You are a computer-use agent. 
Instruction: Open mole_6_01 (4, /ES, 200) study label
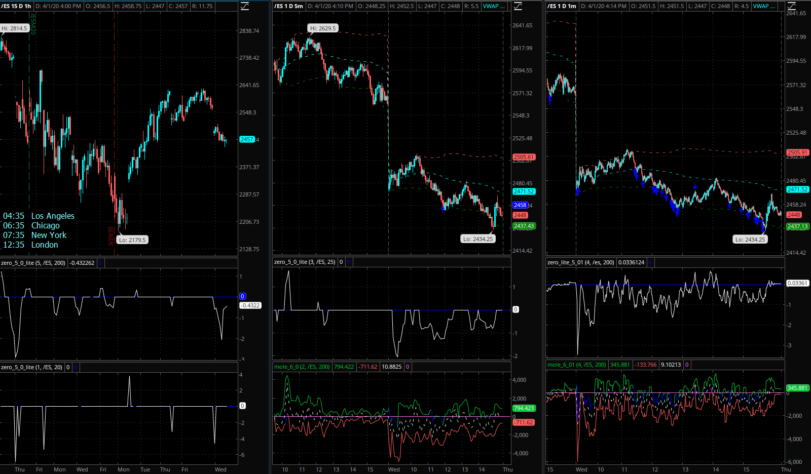(577, 365)
